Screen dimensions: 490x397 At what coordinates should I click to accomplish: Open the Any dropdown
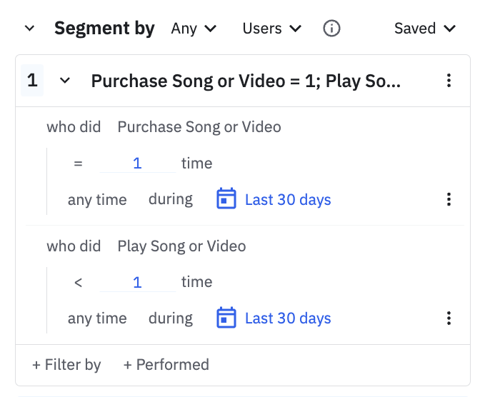pyautogui.click(x=194, y=29)
